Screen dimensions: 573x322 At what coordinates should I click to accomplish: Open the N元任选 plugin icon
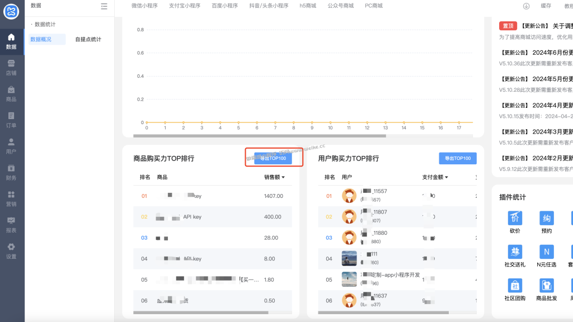(x=546, y=252)
